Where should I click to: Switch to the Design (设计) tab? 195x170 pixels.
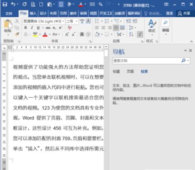[43, 14]
